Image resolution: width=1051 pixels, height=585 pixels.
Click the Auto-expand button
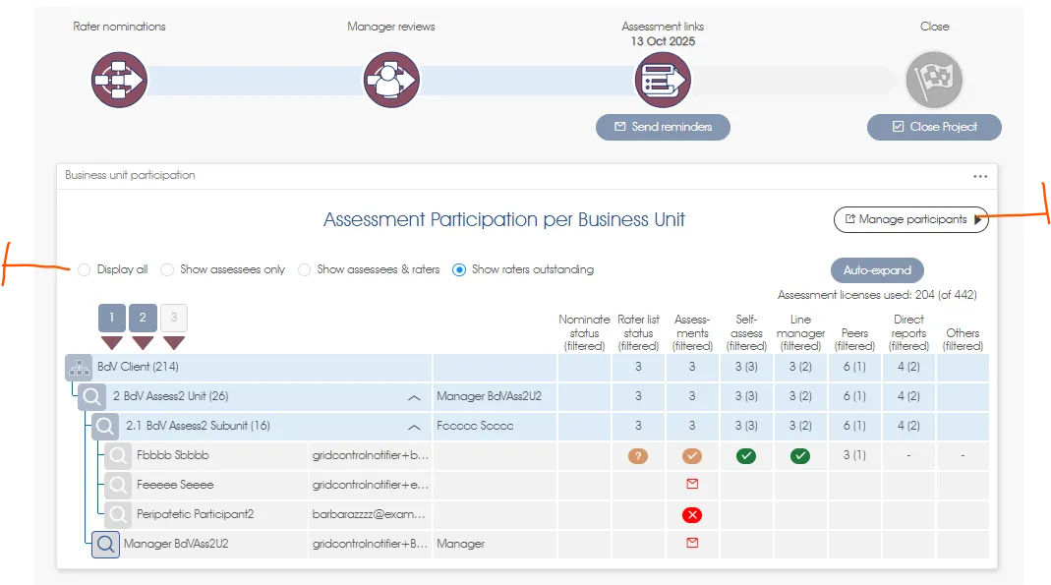pos(877,270)
